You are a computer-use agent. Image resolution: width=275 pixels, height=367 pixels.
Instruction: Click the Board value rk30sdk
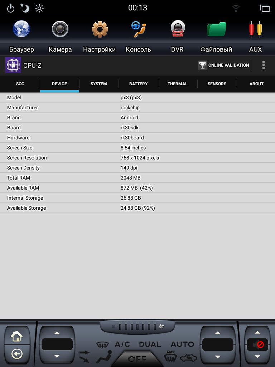130,128
